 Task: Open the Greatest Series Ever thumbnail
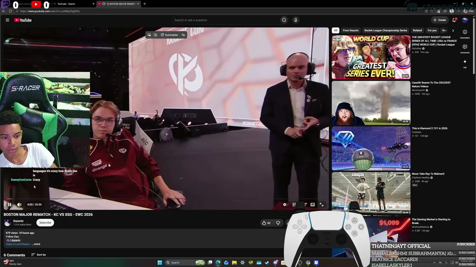[x=371, y=57]
